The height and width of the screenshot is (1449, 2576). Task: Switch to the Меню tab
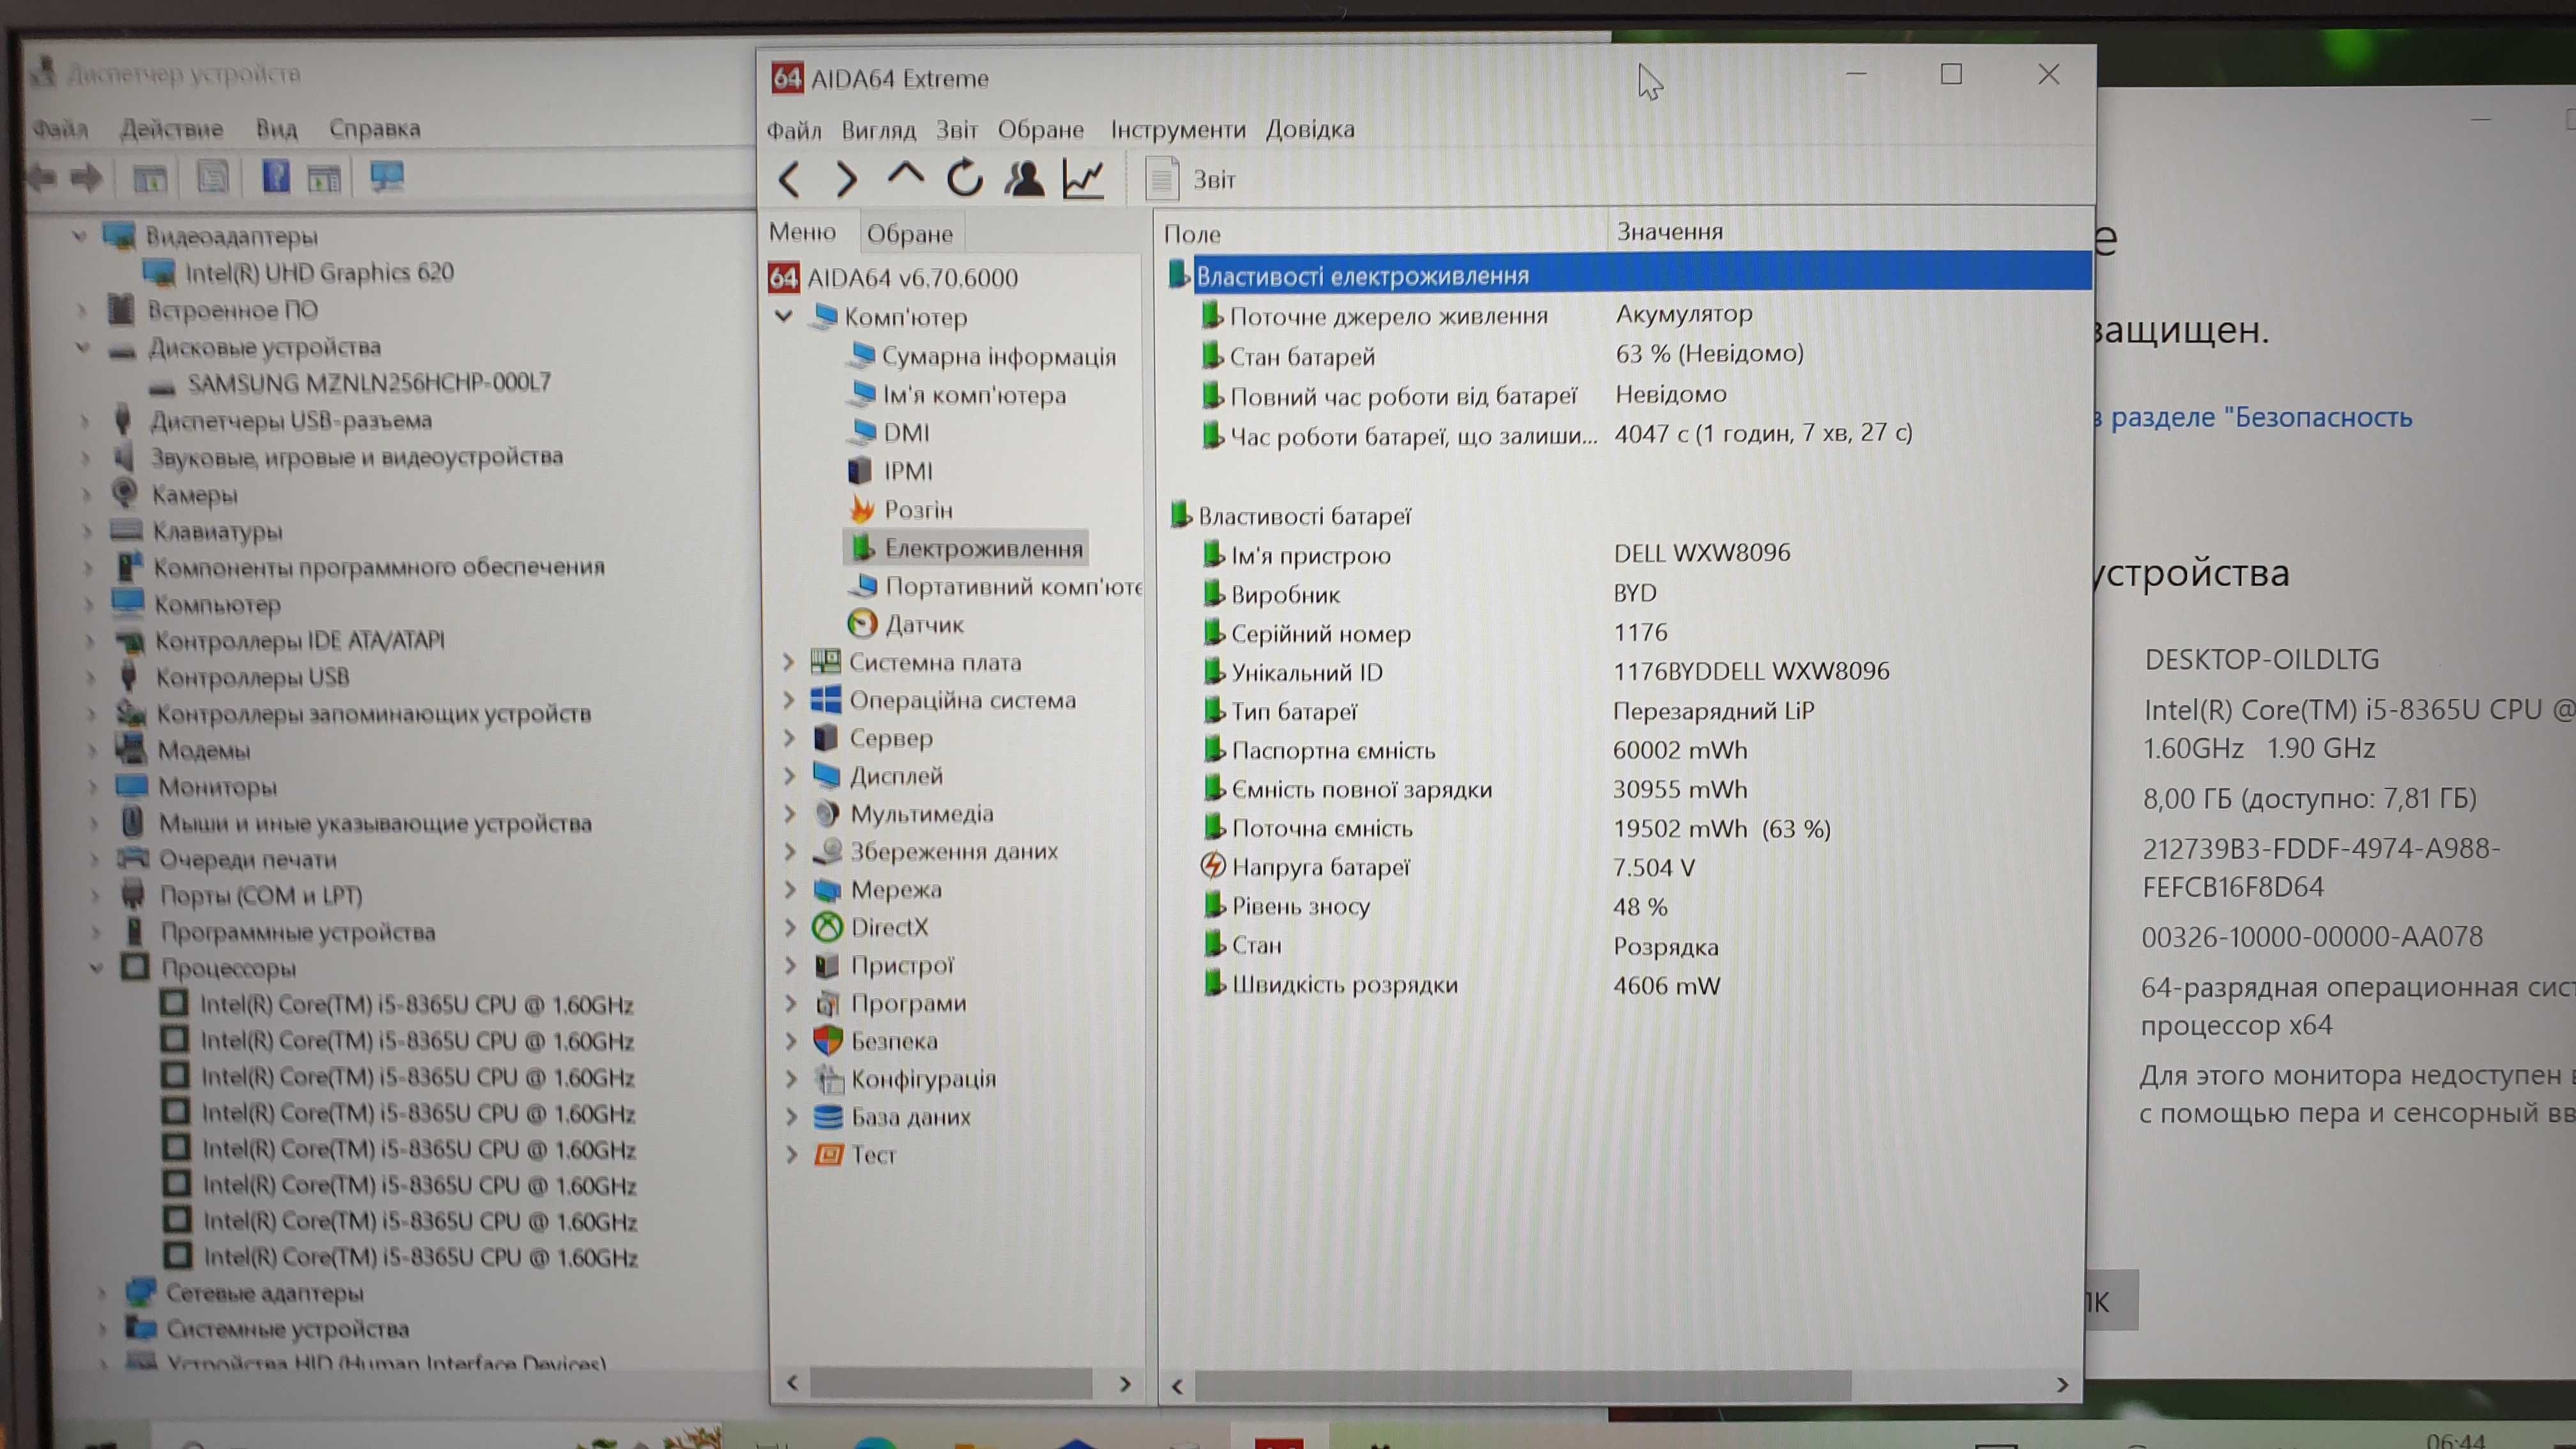(x=802, y=232)
